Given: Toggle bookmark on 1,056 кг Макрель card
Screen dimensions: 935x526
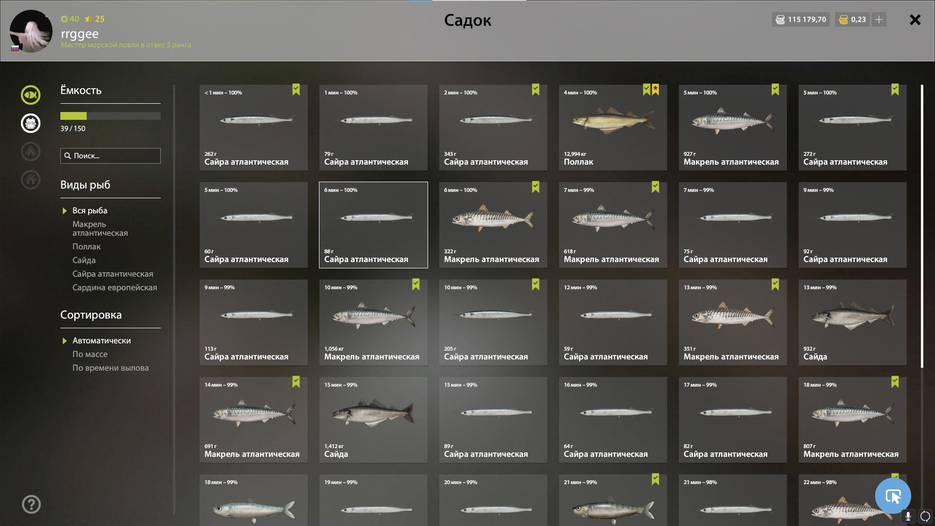Looking at the screenshot, I should pos(416,284).
